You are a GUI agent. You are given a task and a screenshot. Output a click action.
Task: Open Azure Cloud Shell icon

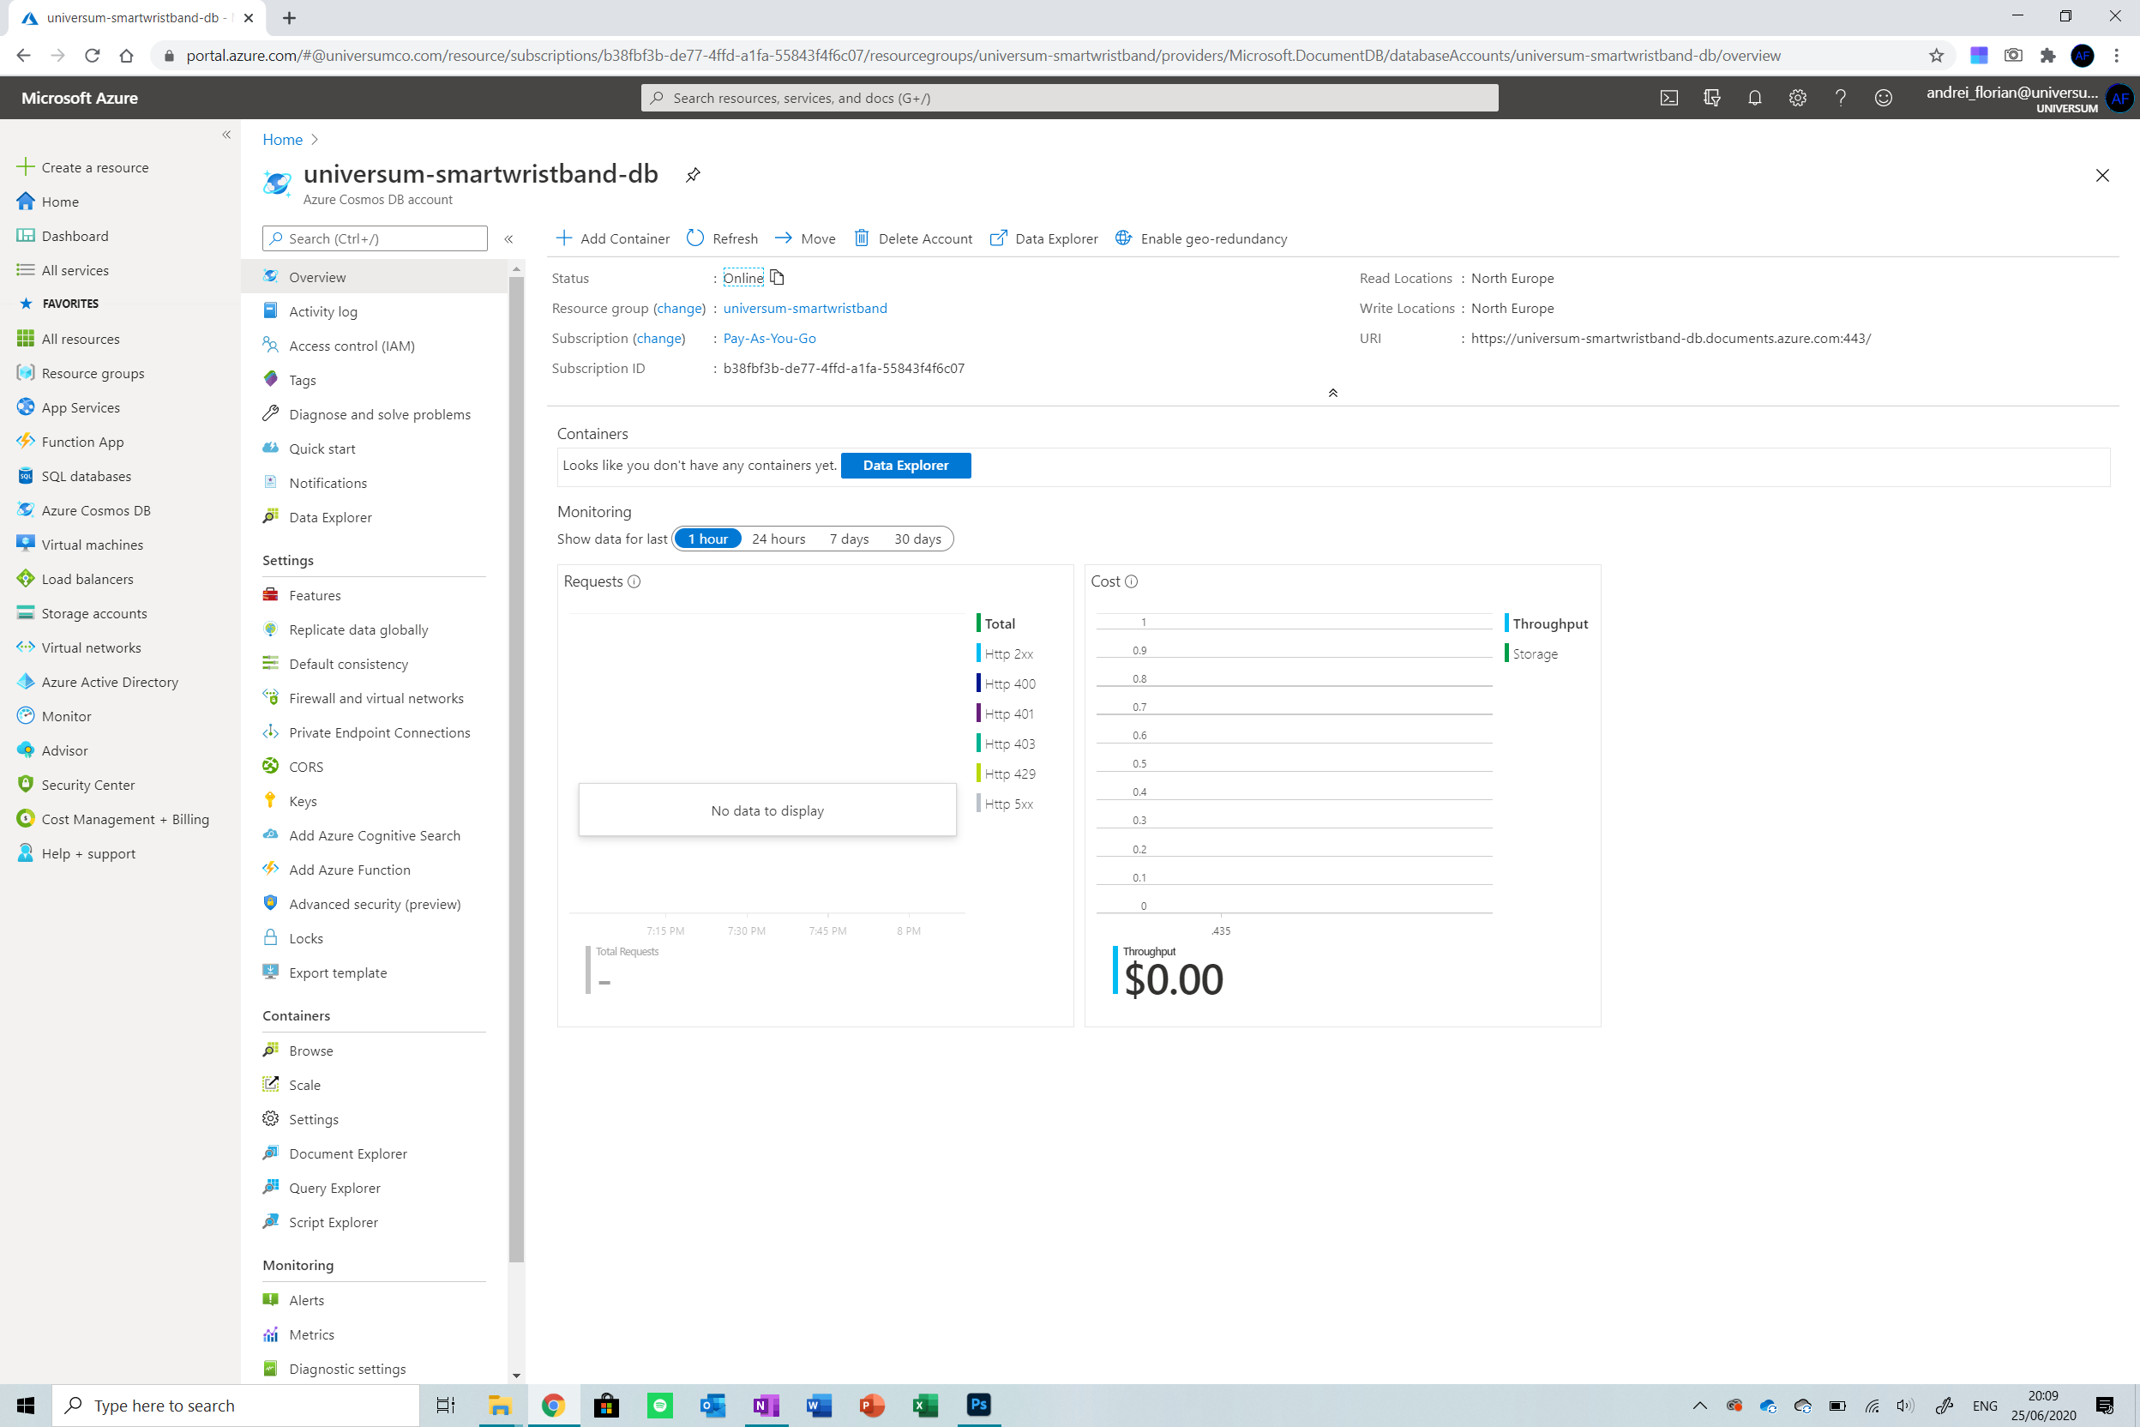click(x=1668, y=98)
